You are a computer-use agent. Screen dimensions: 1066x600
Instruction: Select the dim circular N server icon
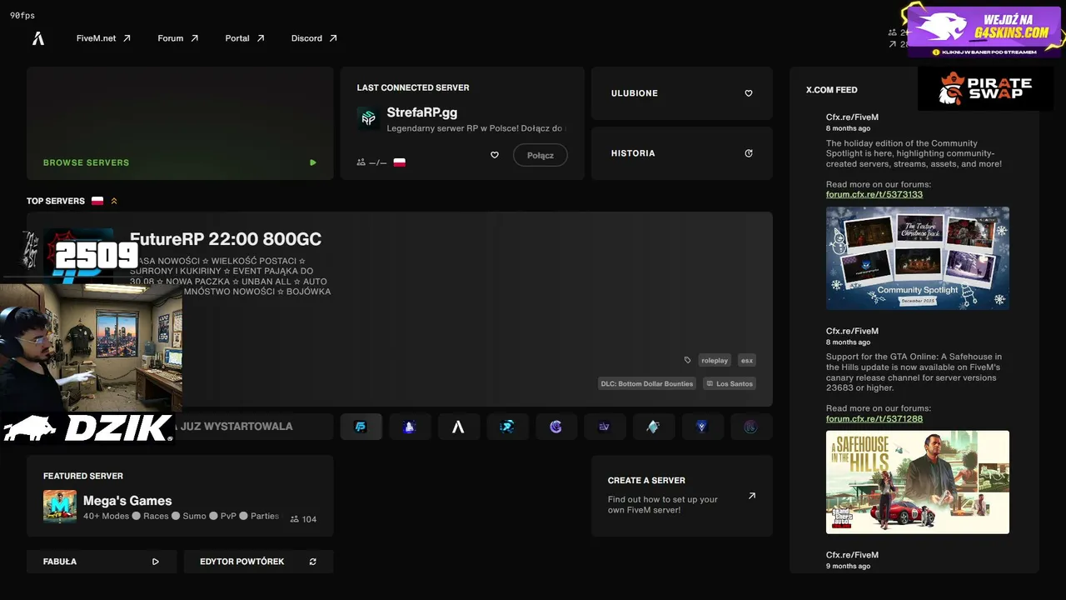click(750, 427)
